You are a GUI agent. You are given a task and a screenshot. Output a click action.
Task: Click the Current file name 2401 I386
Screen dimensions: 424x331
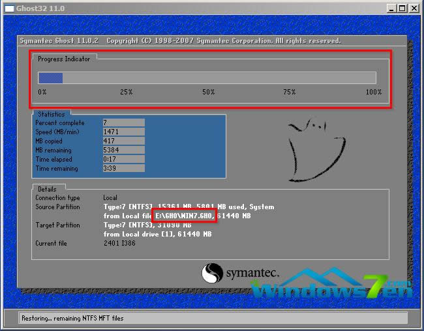click(121, 243)
